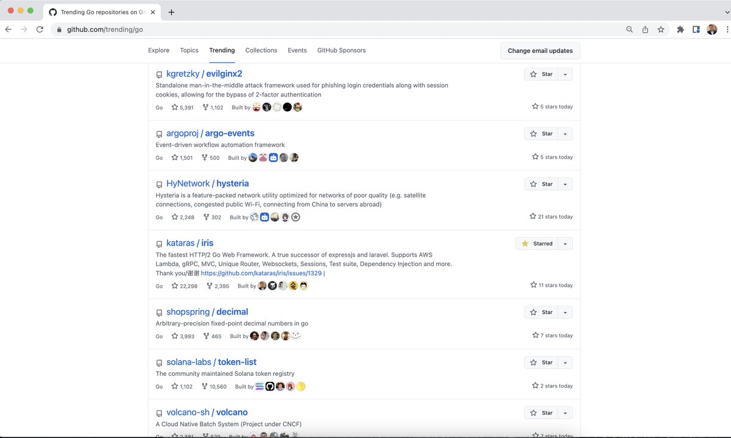Click the stargazers count 22,298 of iris
The image size is (731, 438).
[184, 286]
